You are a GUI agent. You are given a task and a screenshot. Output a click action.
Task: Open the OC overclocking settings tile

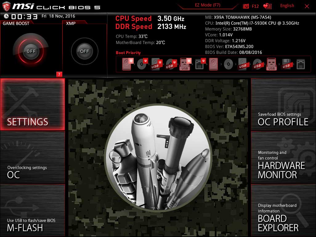(32, 157)
